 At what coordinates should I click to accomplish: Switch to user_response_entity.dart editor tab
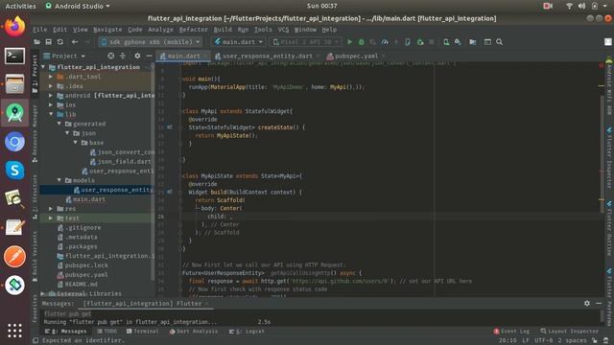click(x=267, y=56)
